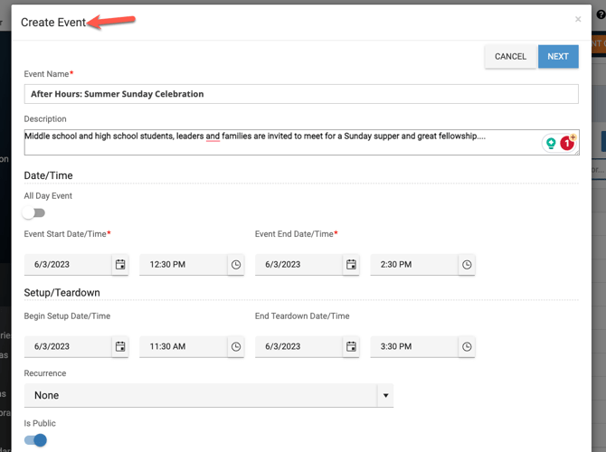Open clock picker for Event End Time
The height and width of the screenshot is (452, 606).
467,265
